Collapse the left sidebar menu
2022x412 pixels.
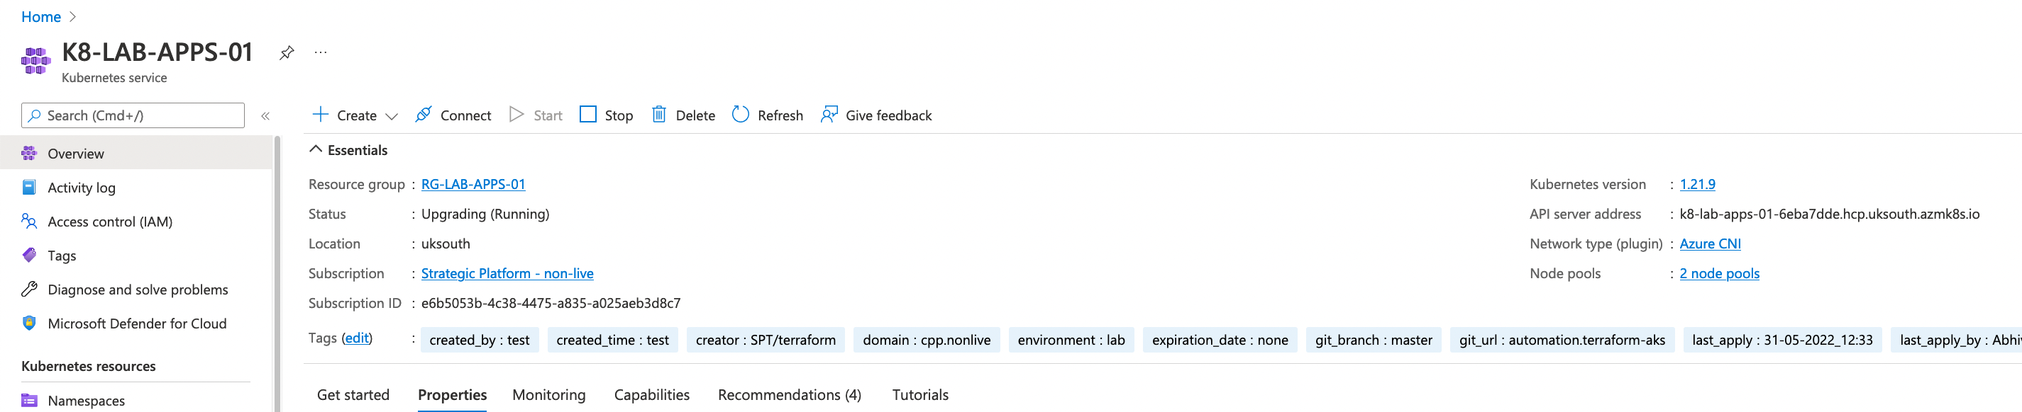[x=265, y=116]
